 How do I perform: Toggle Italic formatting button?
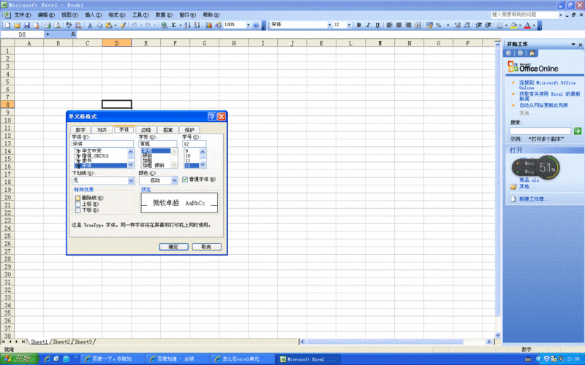[x=369, y=25]
